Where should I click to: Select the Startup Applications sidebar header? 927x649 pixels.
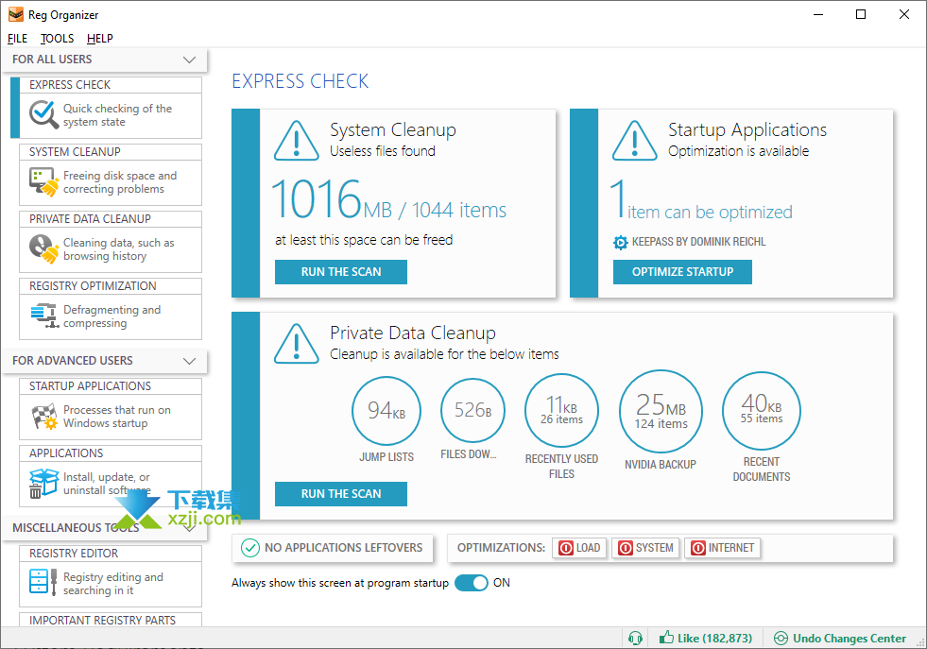[111, 386]
